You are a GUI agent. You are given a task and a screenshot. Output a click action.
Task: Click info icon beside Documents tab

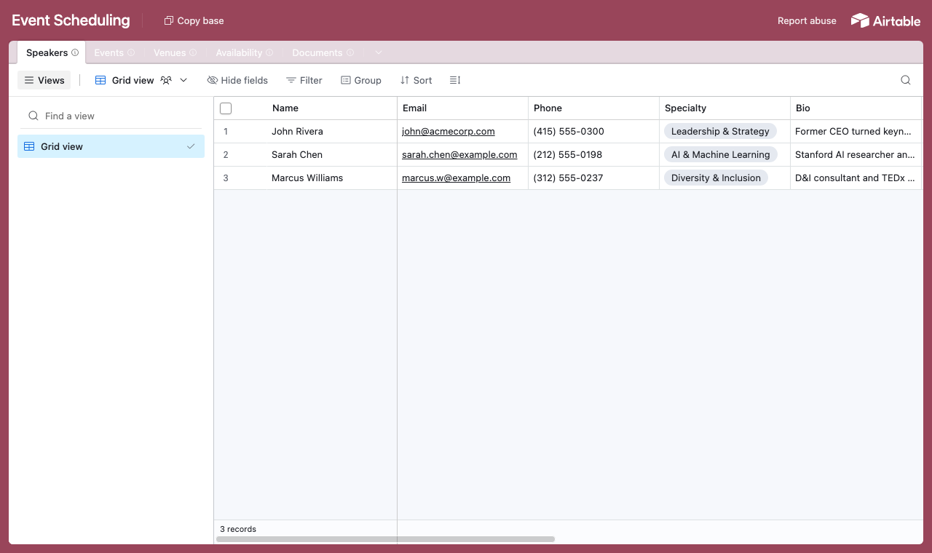coord(350,52)
